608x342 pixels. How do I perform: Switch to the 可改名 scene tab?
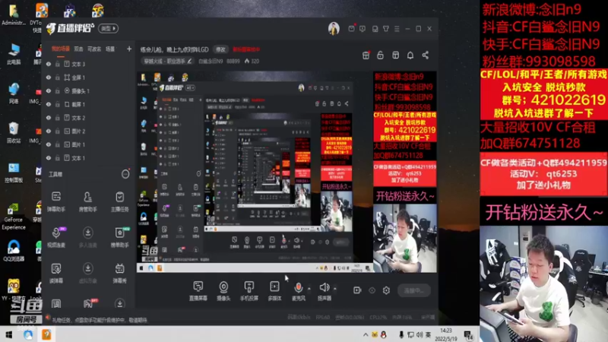pos(94,49)
